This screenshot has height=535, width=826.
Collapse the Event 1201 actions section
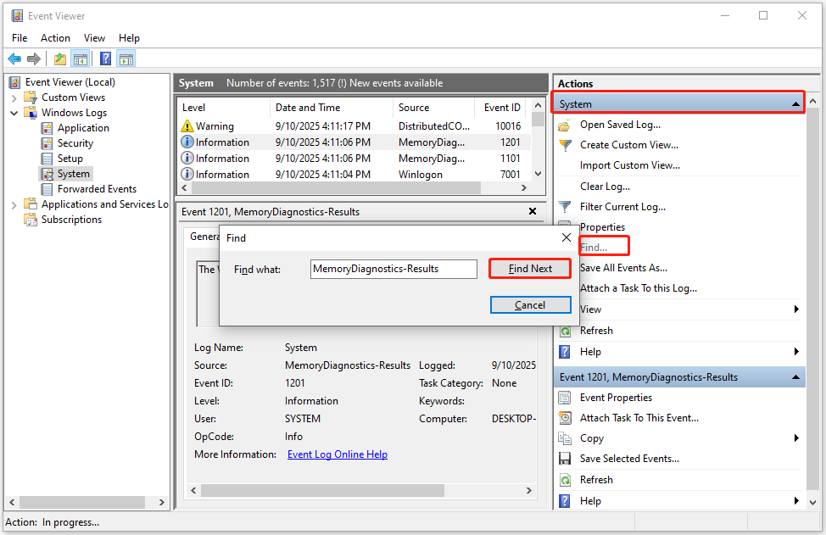tap(795, 376)
